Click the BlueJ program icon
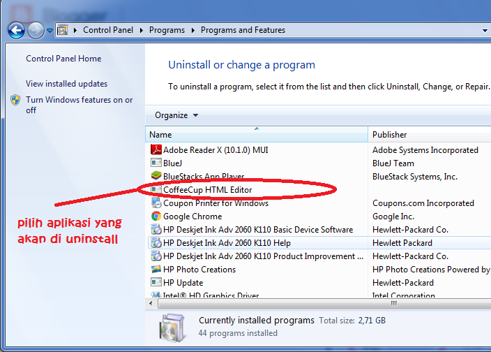This screenshot has width=491, height=352. [x=156, y=163]
